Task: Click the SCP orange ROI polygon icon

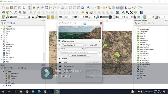Action: click(48, 17)
